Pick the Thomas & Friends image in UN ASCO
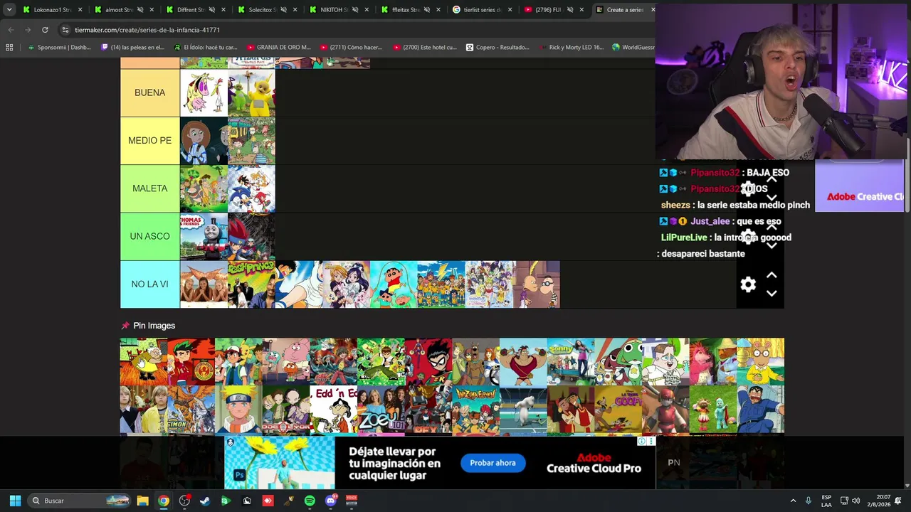 tap(204, 237)
